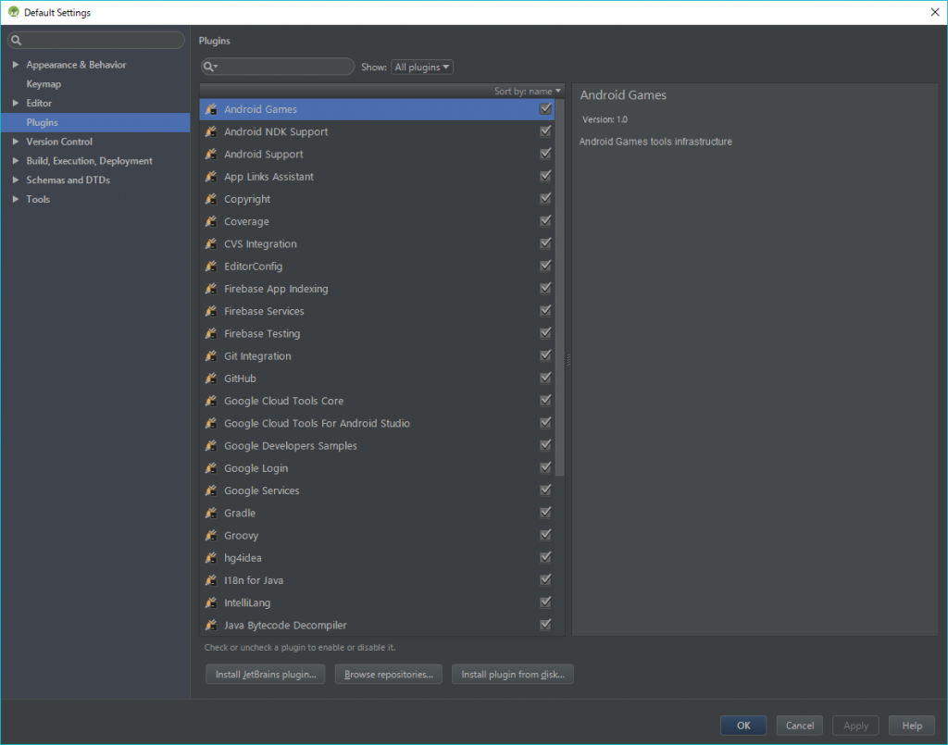The image size is (948, 745).
Task: Uncheck the GitHub plugin checkbox
Action: click(545, 378)
